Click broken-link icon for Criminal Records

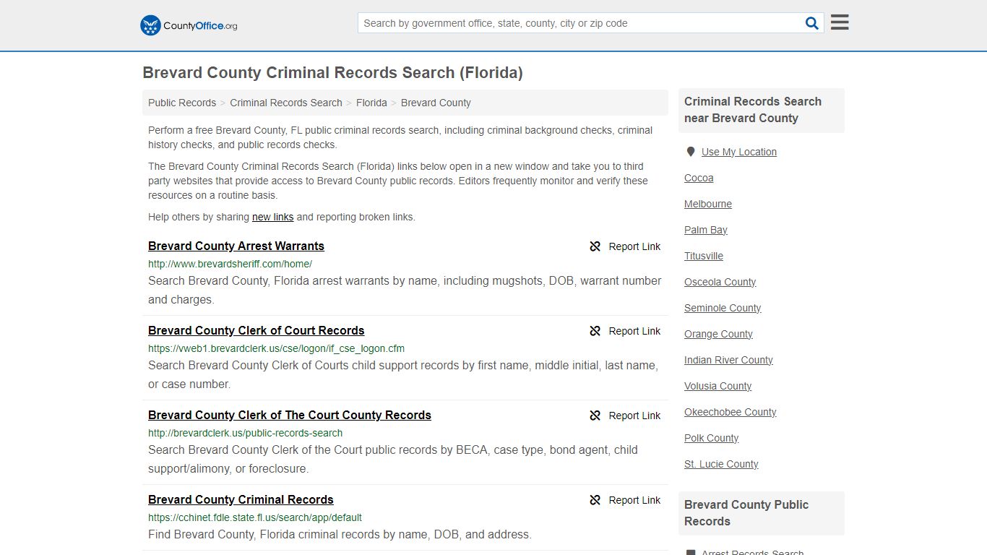595,500
